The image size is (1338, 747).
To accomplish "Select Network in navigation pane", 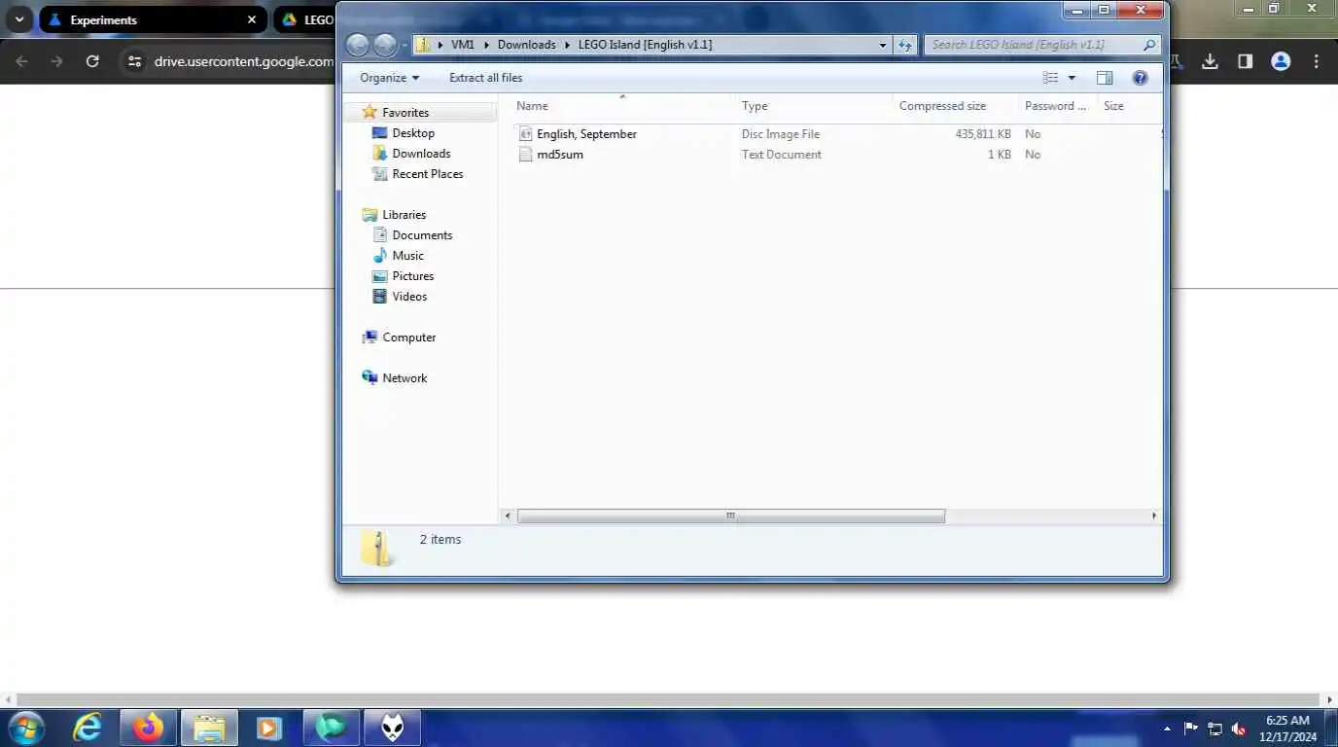I will coord(405,378).
